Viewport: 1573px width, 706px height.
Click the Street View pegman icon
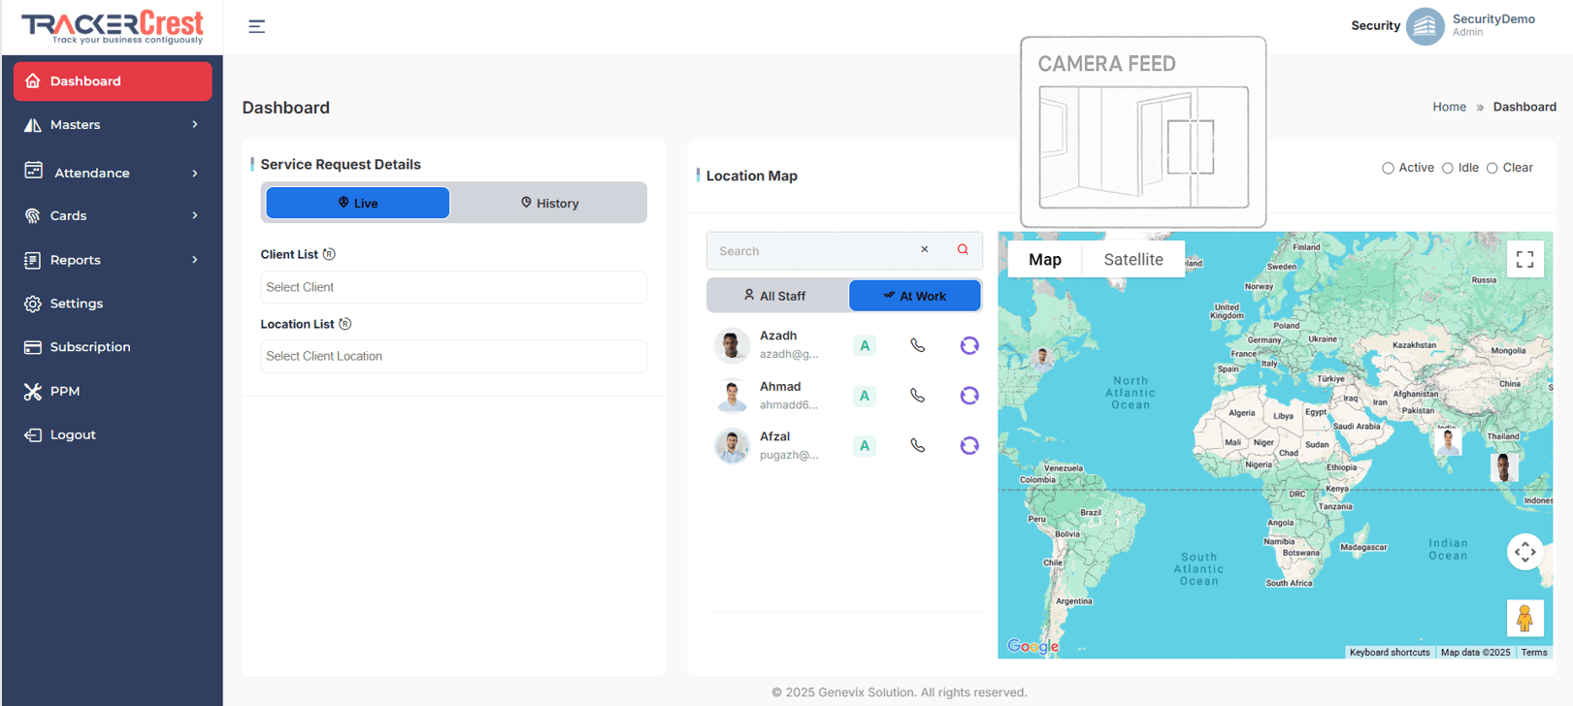[1525, 618]
